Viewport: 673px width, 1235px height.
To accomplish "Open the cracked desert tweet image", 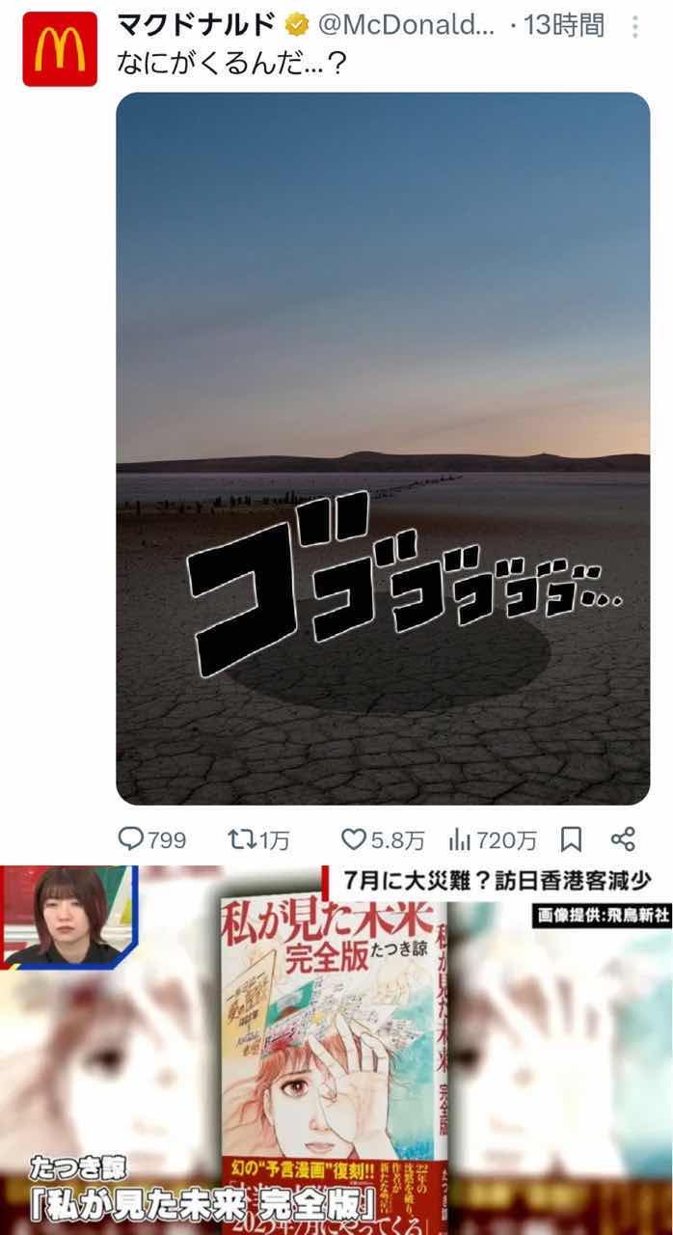I will pyautogui.click(x=383, y=449).
